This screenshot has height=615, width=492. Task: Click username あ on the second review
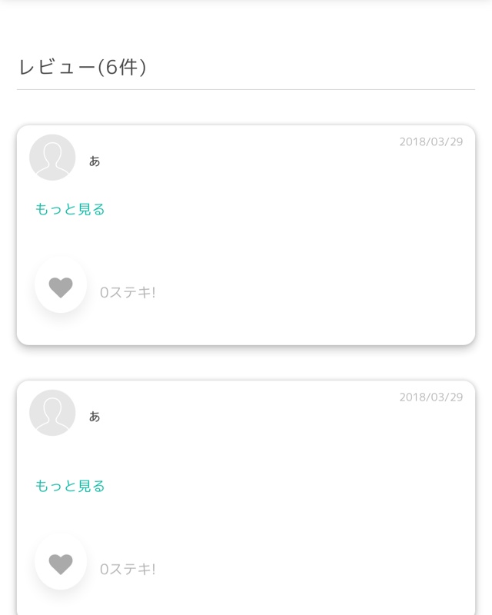pos(95,417)
